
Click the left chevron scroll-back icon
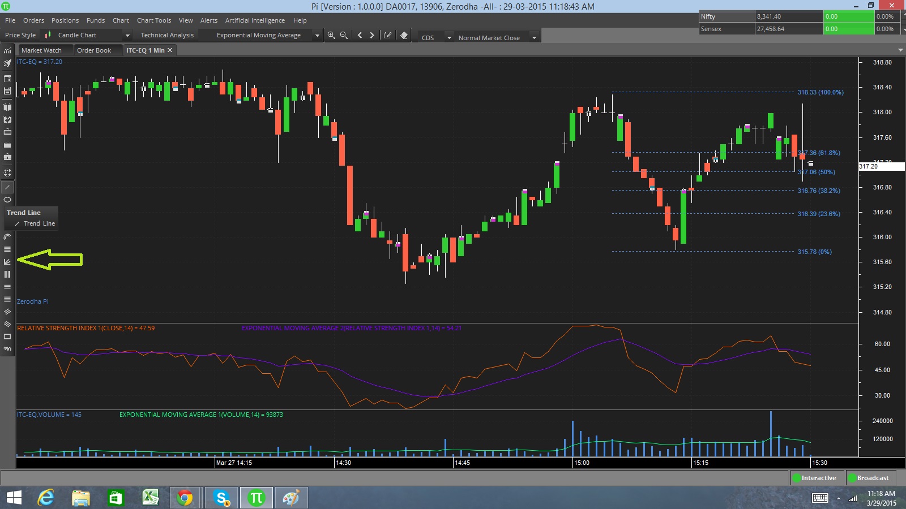coord(360,35)
